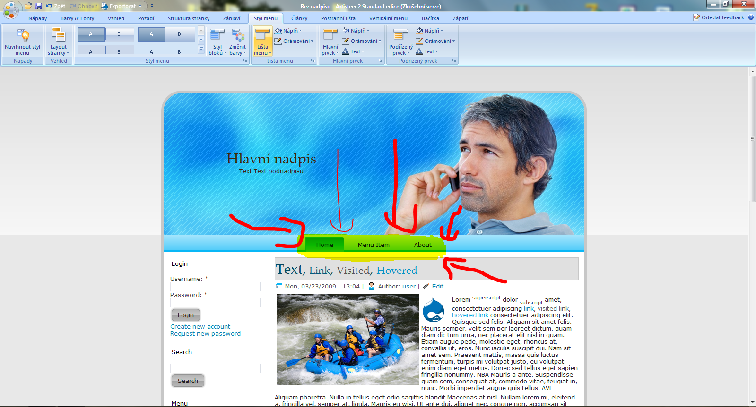Click into the Password input field
The width and height of the screenshot is (756, 407).
point(215,303)
